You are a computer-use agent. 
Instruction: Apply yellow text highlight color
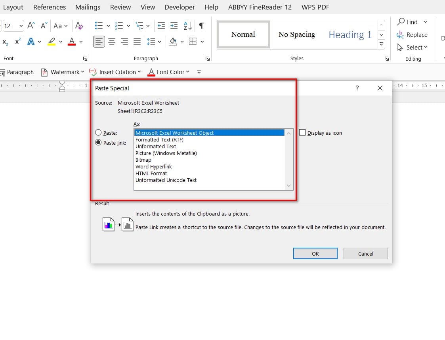[x=52, y=42]
